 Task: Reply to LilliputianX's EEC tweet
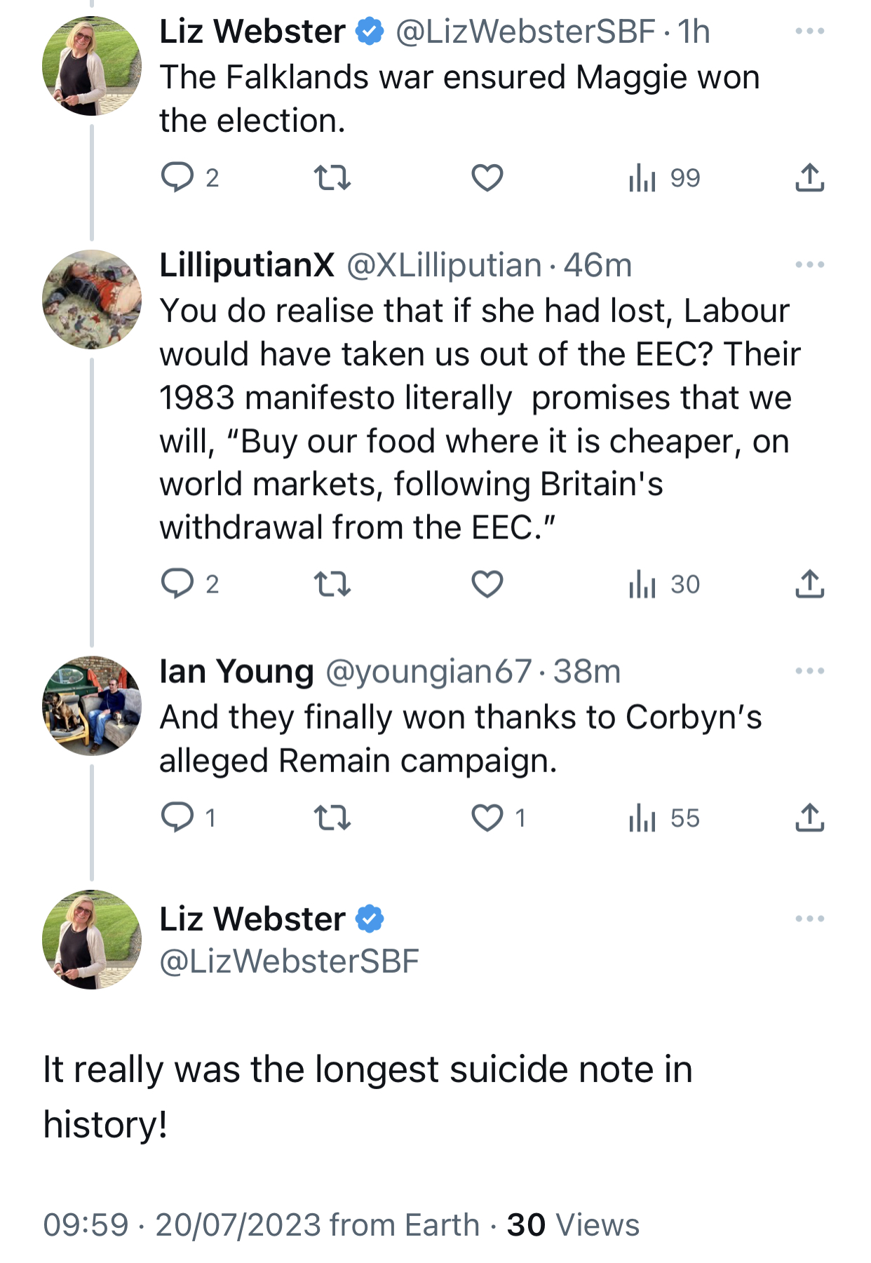click(x=177, y=583)
